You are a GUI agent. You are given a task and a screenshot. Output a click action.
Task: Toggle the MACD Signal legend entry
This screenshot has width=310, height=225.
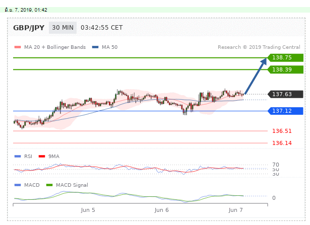(x=66, y=185)
